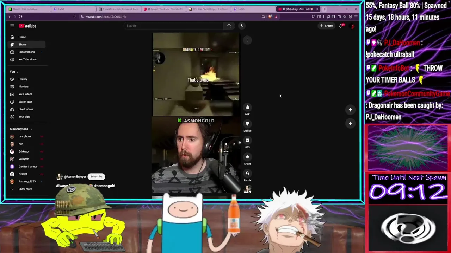Open Liked videos in sidebar
This screenshot has width=451, height=253.
pyautogui.click(x=26, y=109)
